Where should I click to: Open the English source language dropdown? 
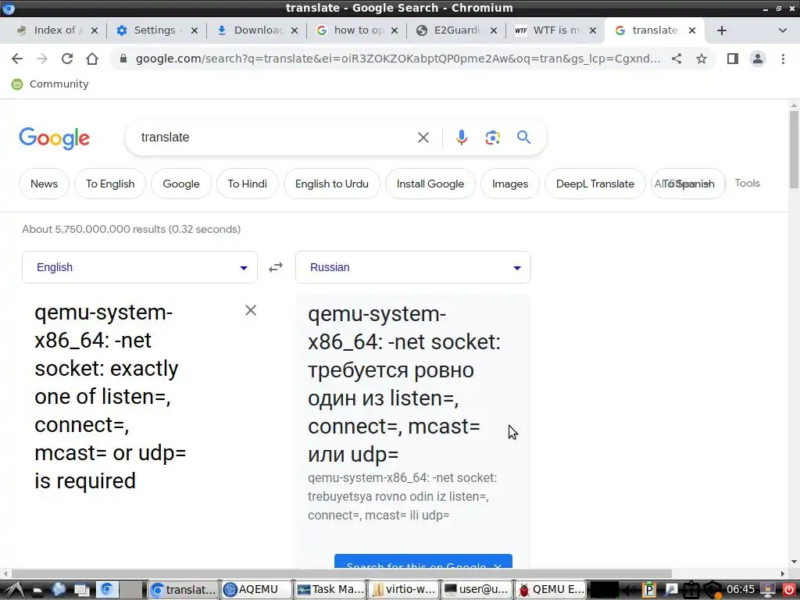140,267
